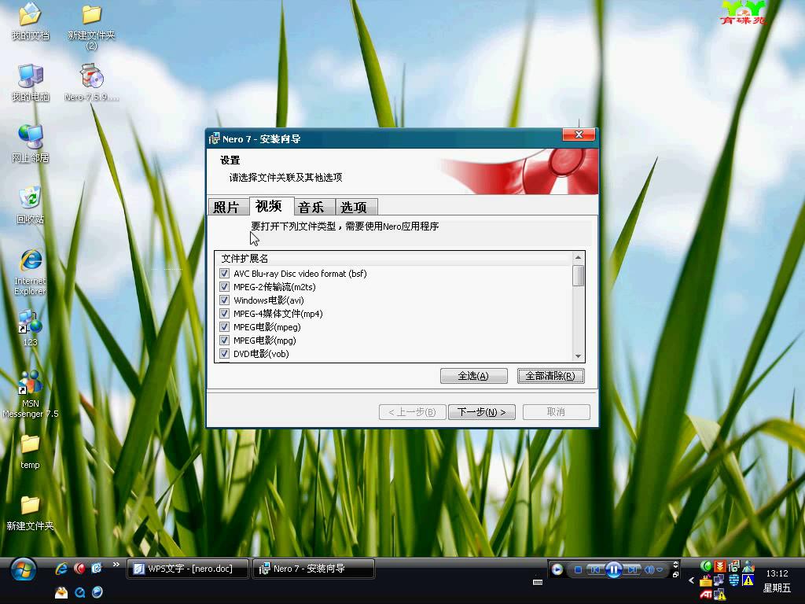Uncheck AVC Blu-ray Disc video format (bsf)

[224, 273]
